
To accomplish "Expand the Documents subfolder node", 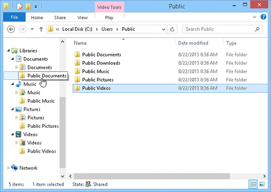I will (17, 67).
